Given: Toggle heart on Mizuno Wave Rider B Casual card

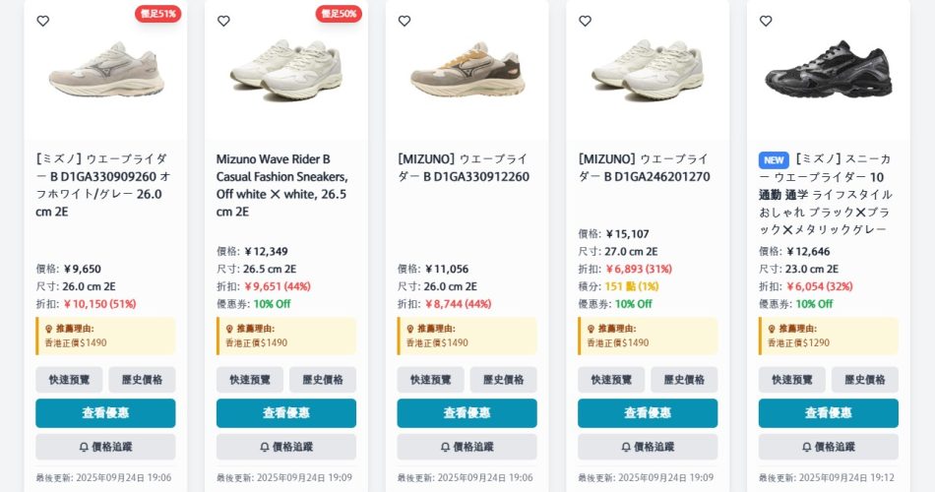Looking at the screenshot, I should click(223, 21).
